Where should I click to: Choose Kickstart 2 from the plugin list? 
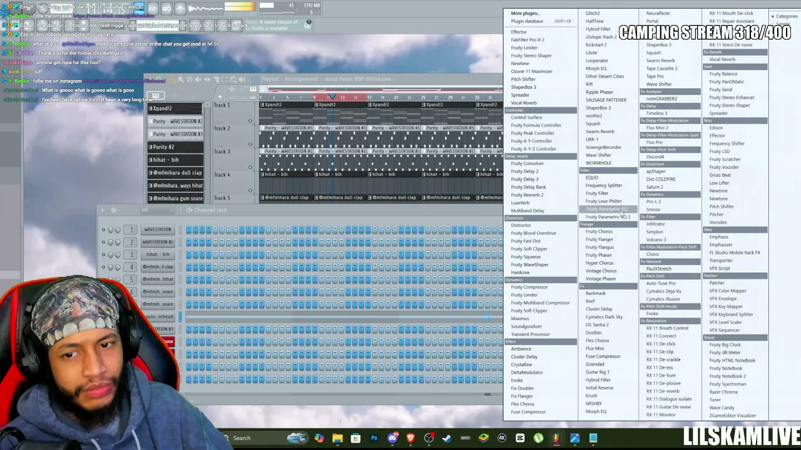coord(596,45)
